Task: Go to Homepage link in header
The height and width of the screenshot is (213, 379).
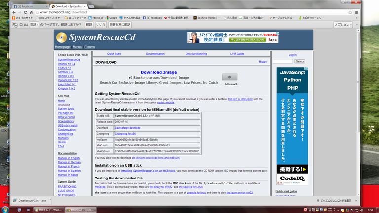Action: (63, 47)
